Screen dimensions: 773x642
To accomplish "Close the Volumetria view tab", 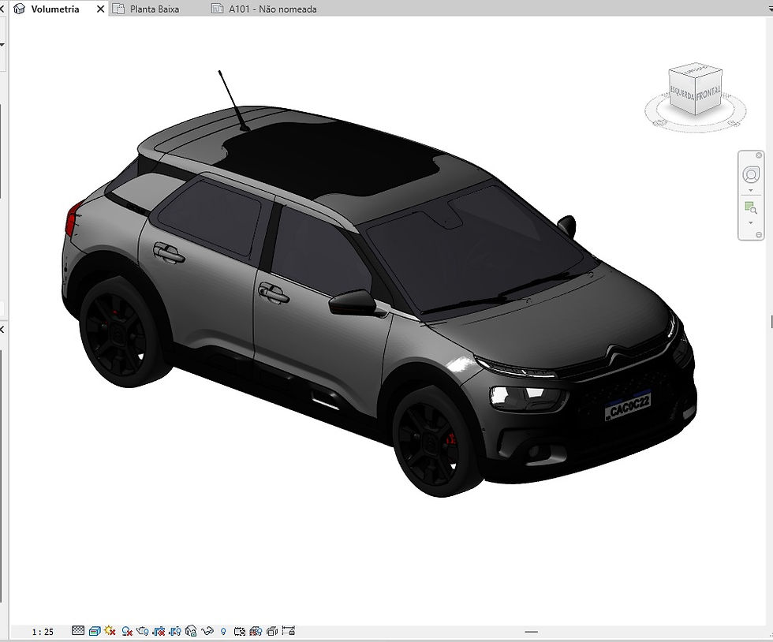I will [99, 9].
